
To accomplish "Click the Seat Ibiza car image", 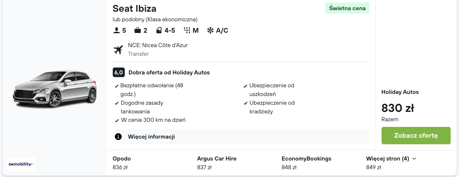I will click(x=55, y=89).
